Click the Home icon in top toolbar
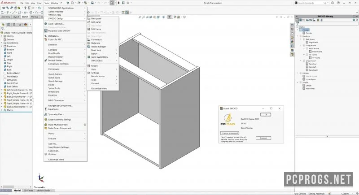This screenshot has width=359, height=195. (68, 3)
